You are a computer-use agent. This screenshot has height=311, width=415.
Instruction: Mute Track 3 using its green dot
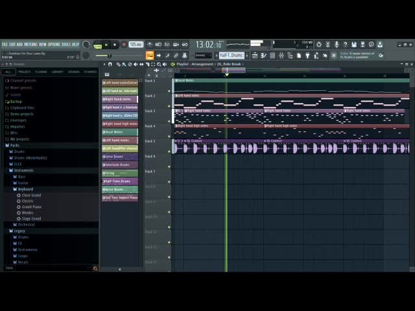coord(169,121)
